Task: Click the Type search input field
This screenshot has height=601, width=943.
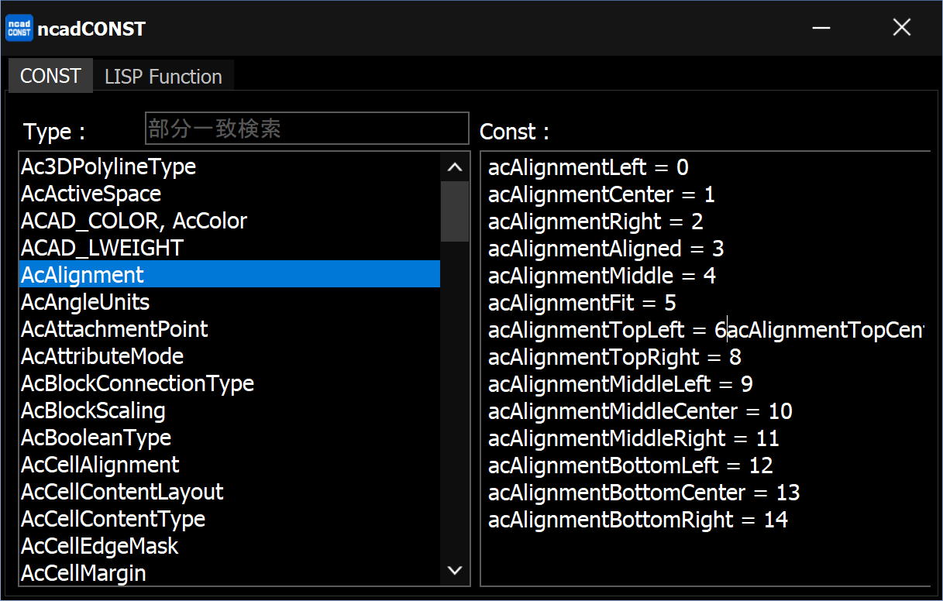Action: (307, 129)
